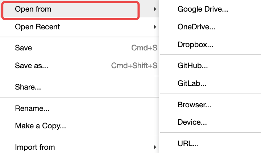Screen dimensions: 261x153
Task: Pick OneDrive... in the submenu
Action: pos(196,27)
